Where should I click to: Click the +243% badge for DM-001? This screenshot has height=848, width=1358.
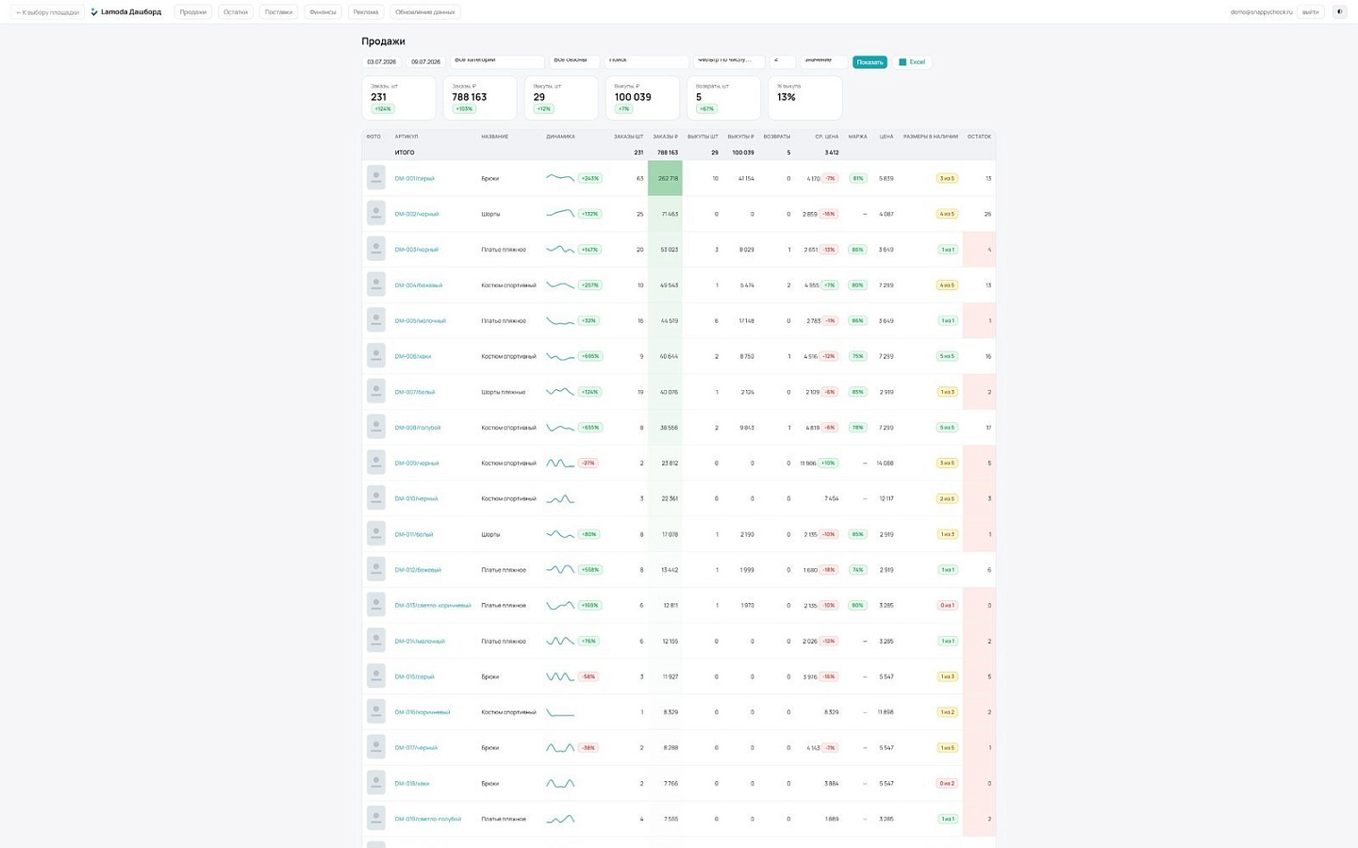pyautogui.click(x=590, y=178)
